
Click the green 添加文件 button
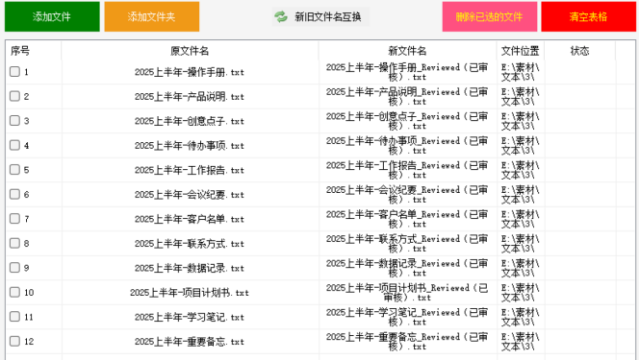tap(52, 16)
